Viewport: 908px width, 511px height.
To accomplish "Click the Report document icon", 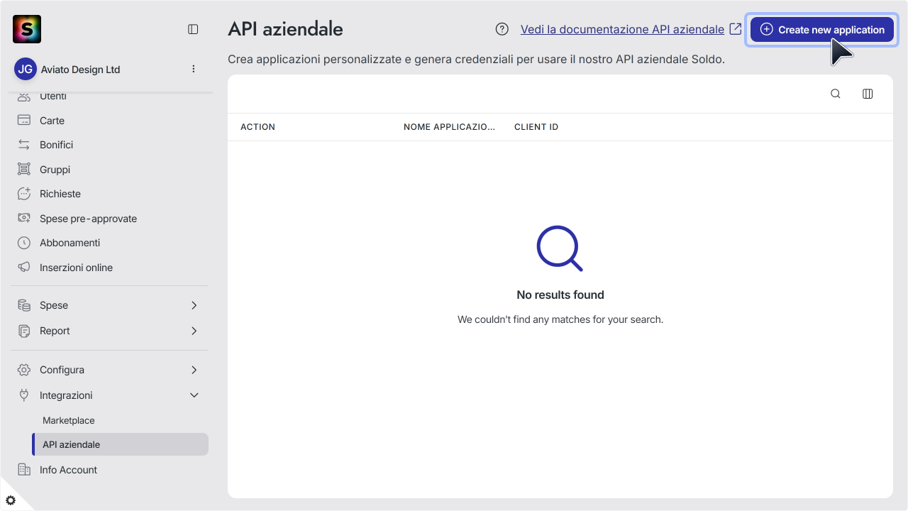I will 24,331.
